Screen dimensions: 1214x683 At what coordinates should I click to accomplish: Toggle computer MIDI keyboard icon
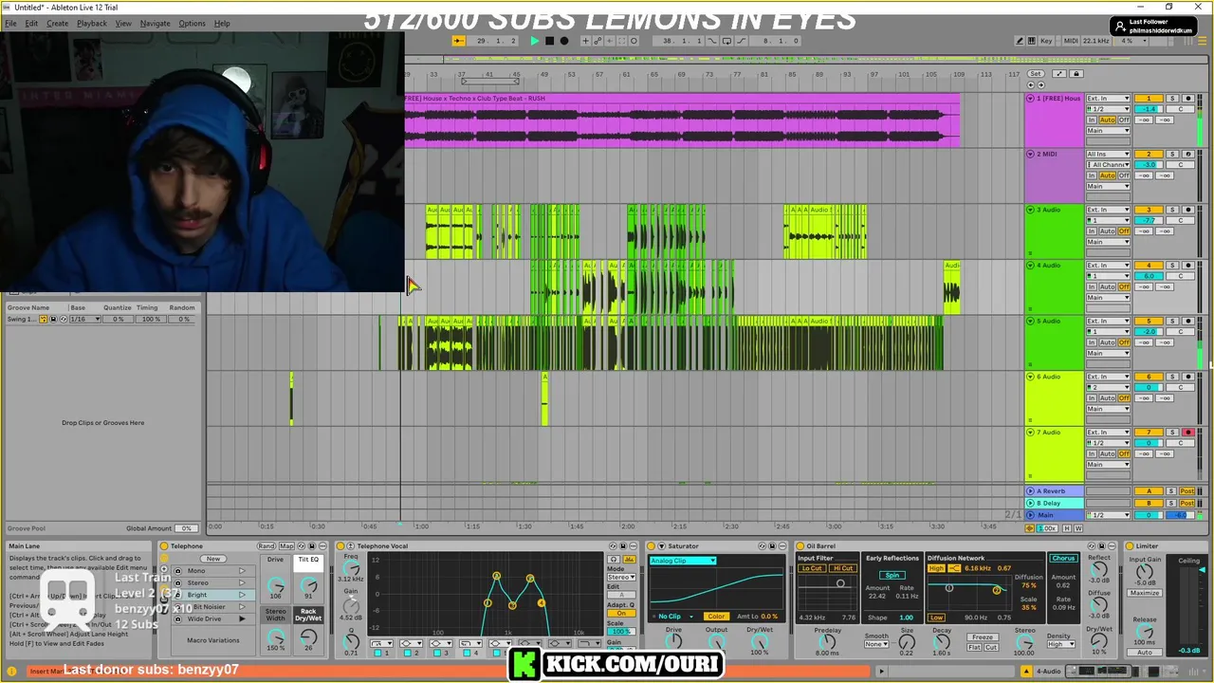point(1032,41)
